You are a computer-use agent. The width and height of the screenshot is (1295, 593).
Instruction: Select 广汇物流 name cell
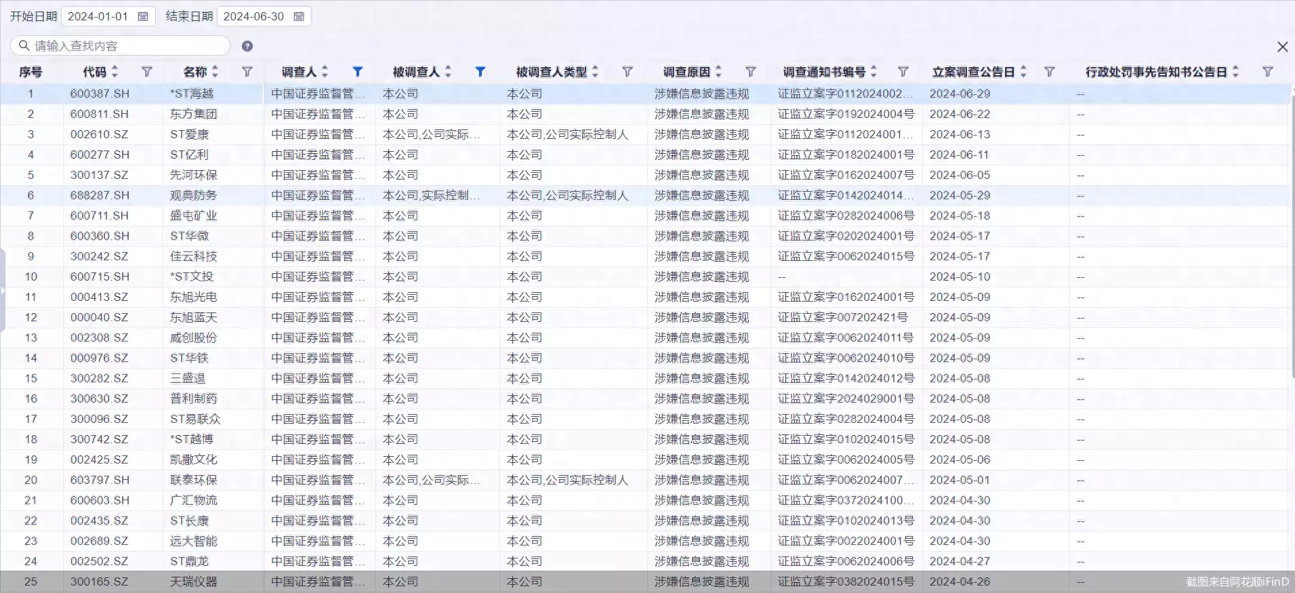pos(193,500)
